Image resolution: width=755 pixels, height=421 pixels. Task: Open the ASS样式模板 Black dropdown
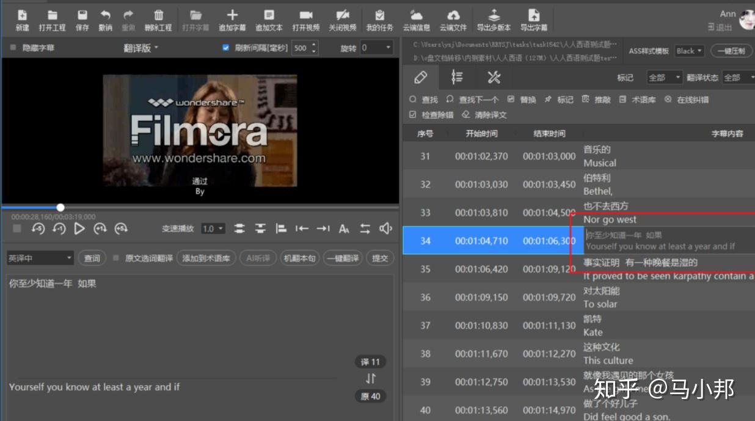690,51
